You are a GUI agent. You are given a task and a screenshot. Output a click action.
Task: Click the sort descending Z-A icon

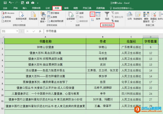(92, 19)
